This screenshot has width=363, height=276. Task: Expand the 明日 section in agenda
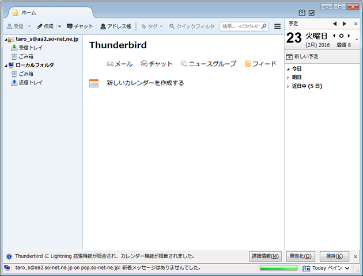(x=288, y=78)
